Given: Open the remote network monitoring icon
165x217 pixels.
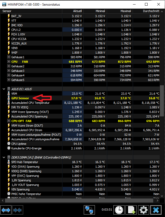Looking at the screenshot, I should 89,210.
